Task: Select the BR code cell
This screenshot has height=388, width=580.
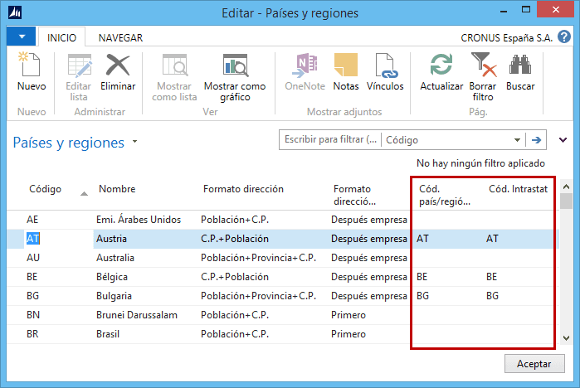Action: tap(32, 333)
